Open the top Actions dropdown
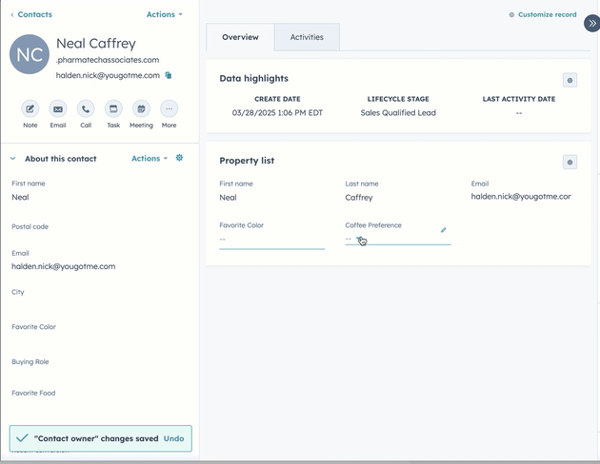 click(x=165, y=14)
